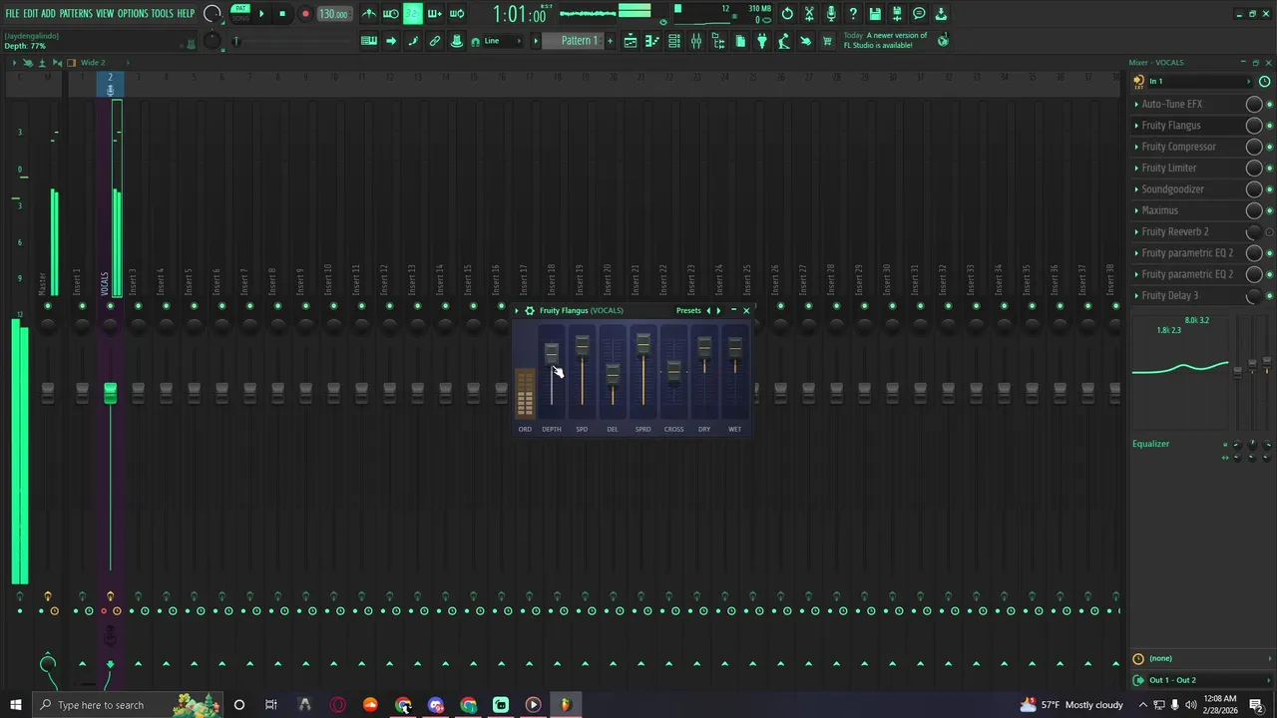Viewport: 1277px width, 718px height.
Task: Click the mixer track latency clock icon
Action: [x=1265, y=81]
